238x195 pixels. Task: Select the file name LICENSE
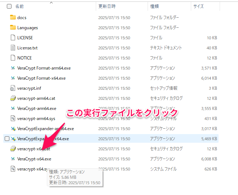(x=25, y=38)
